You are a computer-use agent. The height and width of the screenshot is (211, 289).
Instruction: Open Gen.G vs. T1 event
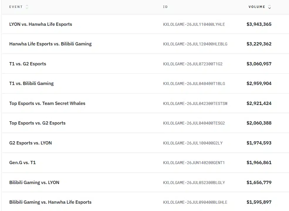coord(23,163)
